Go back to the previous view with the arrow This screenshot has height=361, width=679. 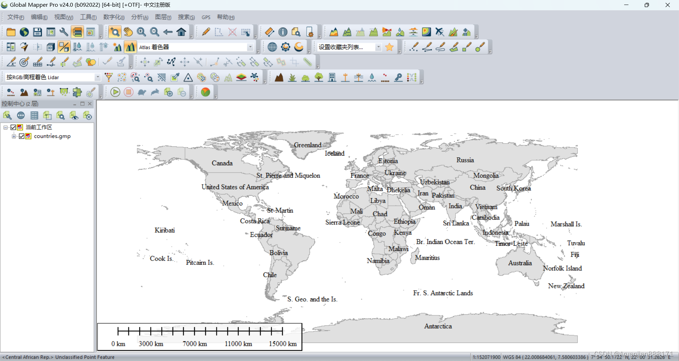(168, 32)
